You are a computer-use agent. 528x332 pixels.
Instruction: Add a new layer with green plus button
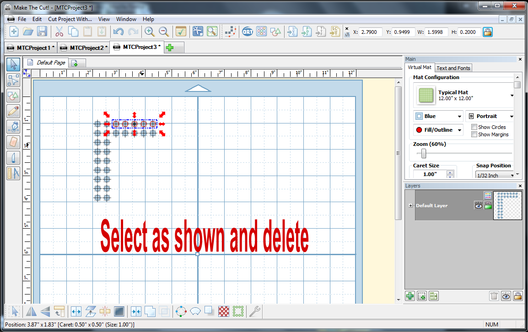(410, 296)
